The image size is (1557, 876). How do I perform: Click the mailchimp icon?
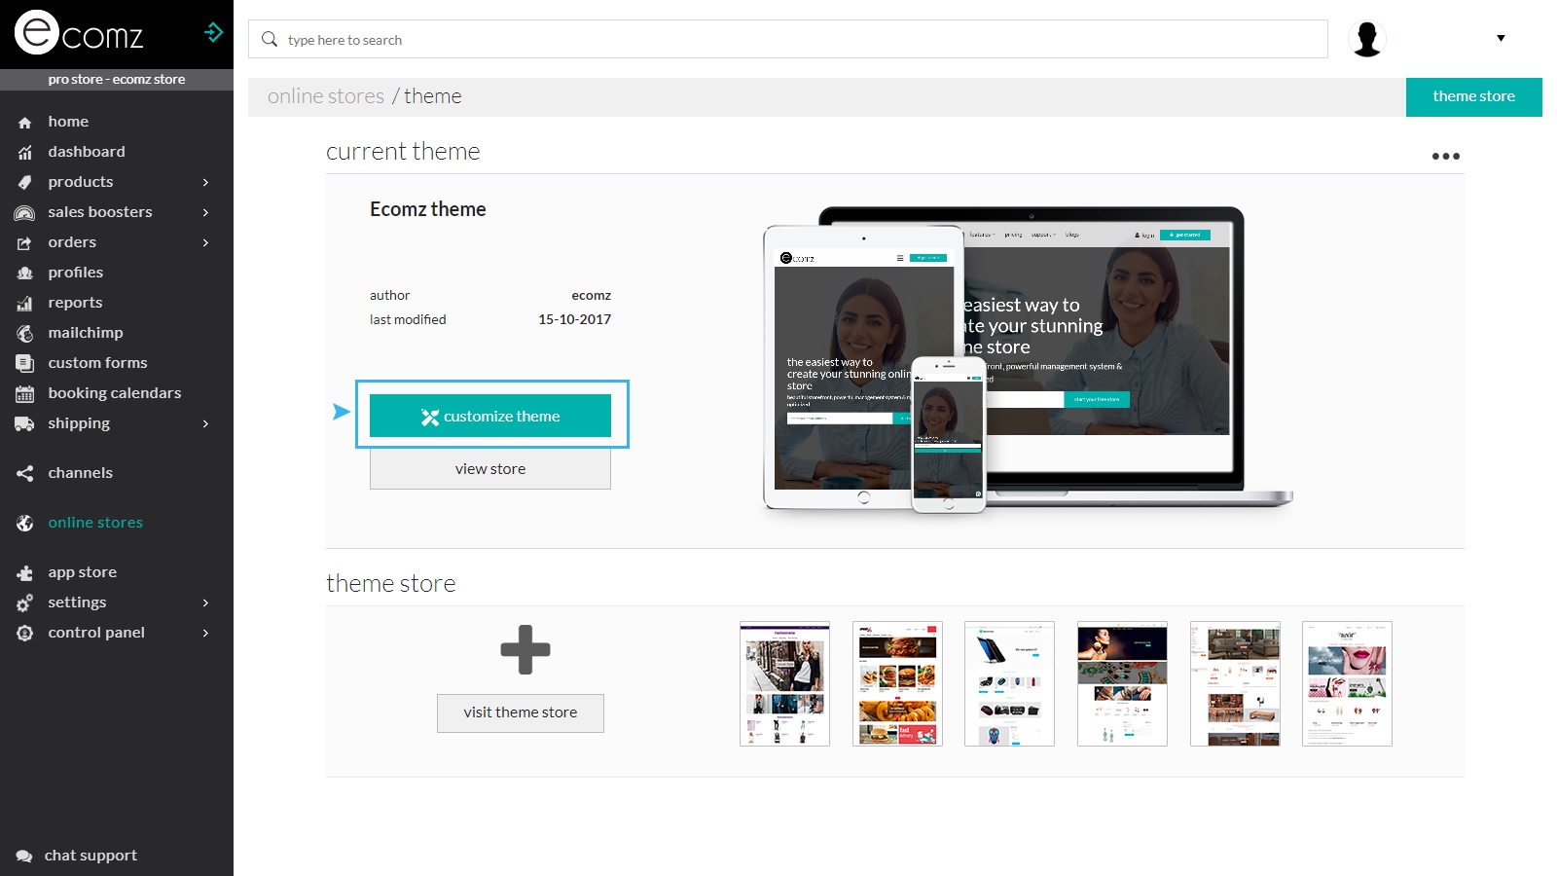(x=25, y=334)
